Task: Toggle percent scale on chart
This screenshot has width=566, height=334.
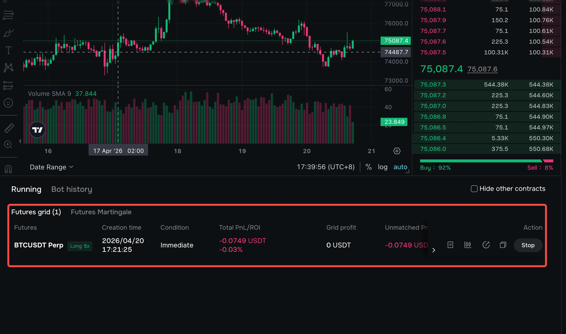Action: (368, 167)
